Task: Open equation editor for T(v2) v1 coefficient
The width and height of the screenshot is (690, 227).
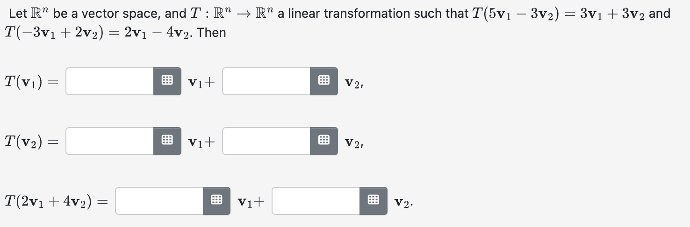Action: coord(167,141)
